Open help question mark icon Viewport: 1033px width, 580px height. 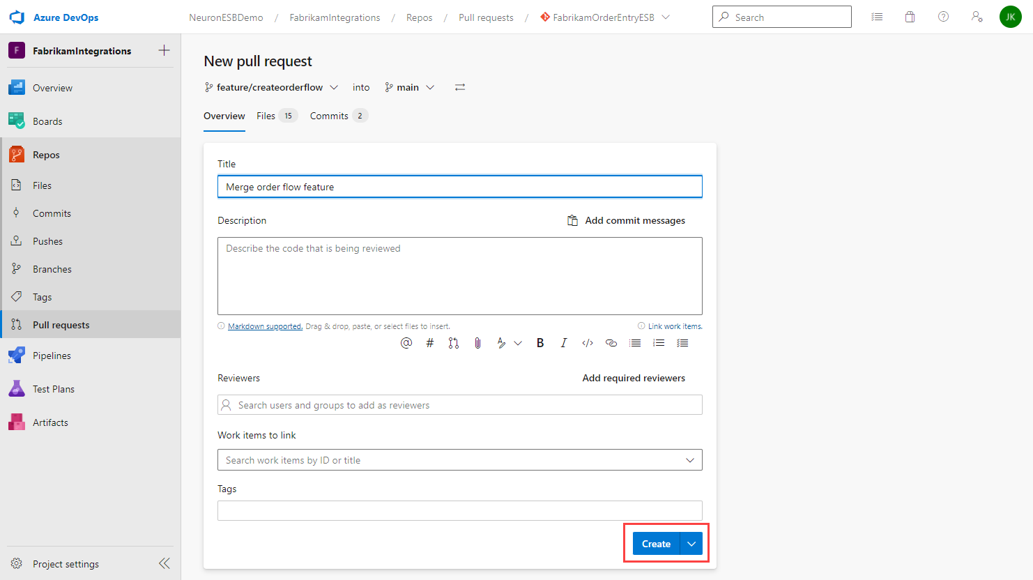point(943,17)
